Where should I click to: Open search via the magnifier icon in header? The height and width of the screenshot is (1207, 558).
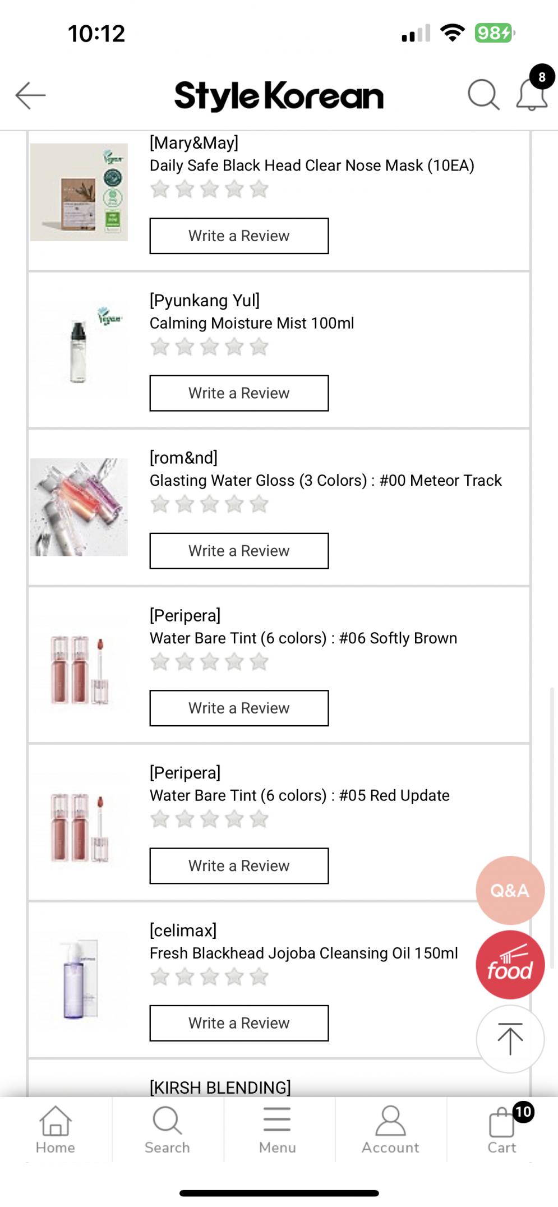[x=483, y=95]
